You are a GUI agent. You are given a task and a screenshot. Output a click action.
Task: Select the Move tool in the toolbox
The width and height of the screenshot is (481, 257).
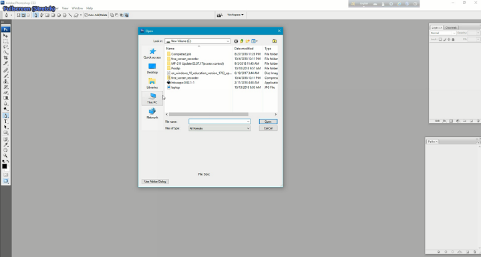(5, 35)
